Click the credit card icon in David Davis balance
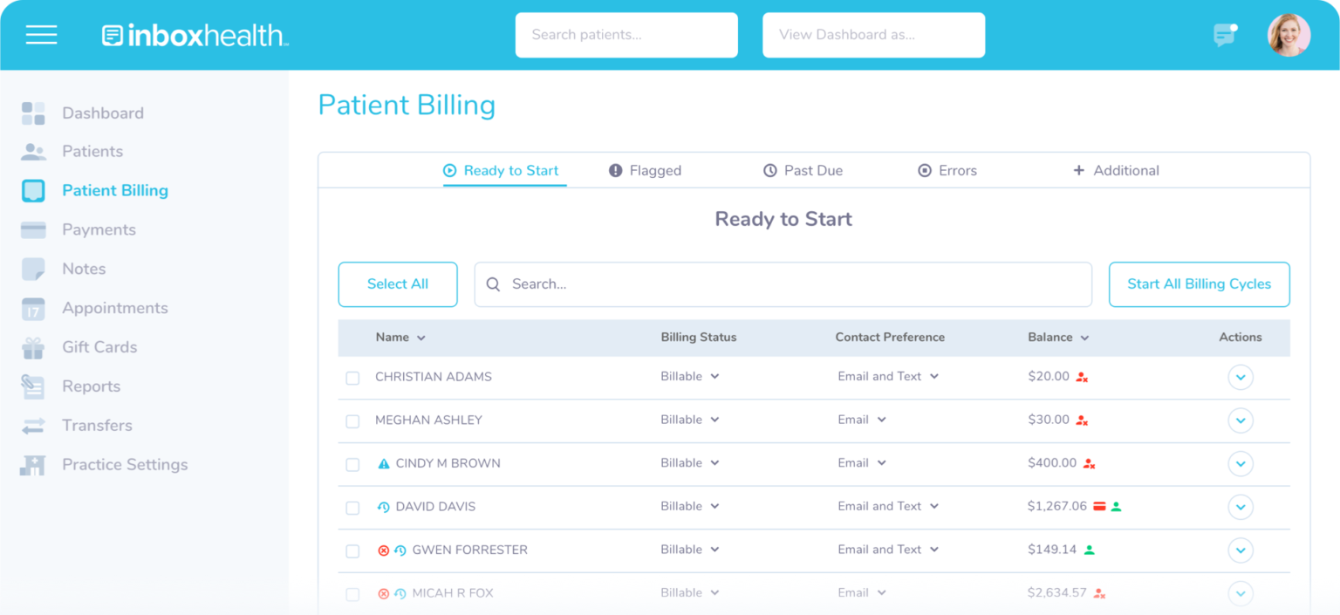The height and width of the screenshot is (615, 1340). pos(1100,505)
